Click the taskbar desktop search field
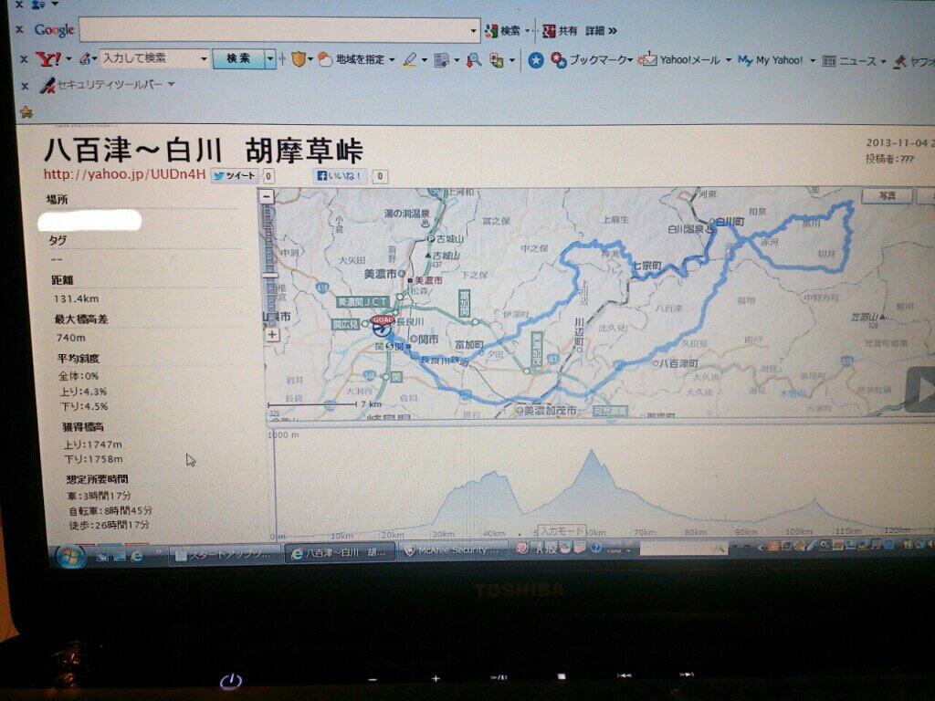Screen dimensions: 935x701 click(683, 548)
